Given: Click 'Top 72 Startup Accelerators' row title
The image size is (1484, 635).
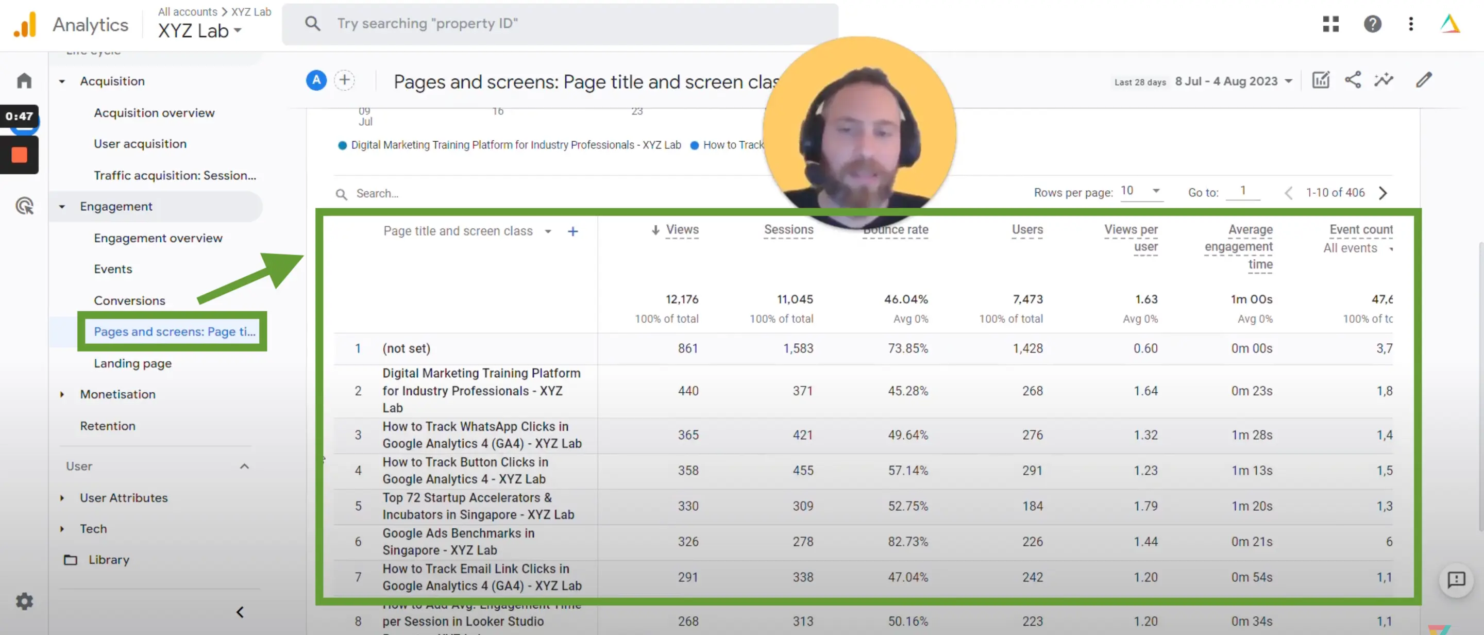Looking at the screenshot, I should tap(478, 506).
